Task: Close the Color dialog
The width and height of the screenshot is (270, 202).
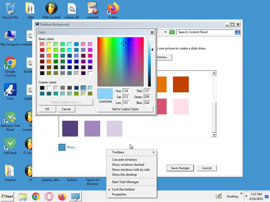Action: pos(152,32)
